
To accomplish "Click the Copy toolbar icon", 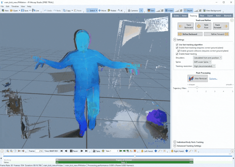I will click(64, 11).
